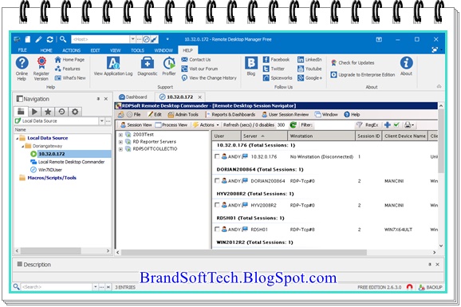The height and width of the screenshot is (307, 461).
Task: Switch to the TOOLS ribbon tab
Action: pos(137,50)
